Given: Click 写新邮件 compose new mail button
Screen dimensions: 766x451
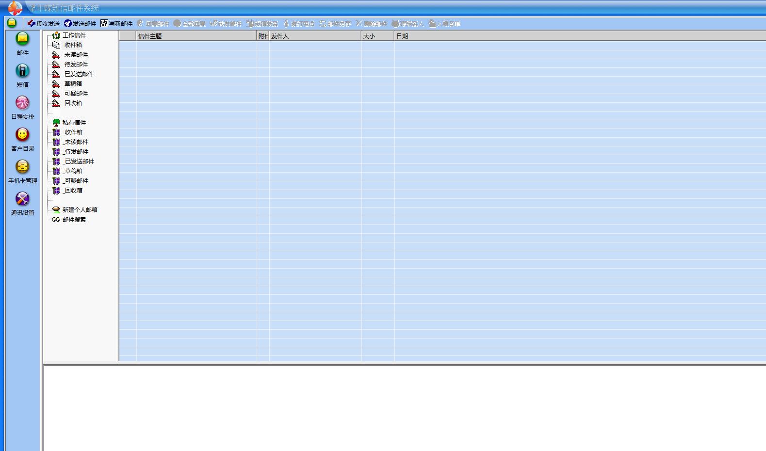Looking at the screenshot, I should tap(116, 23).
